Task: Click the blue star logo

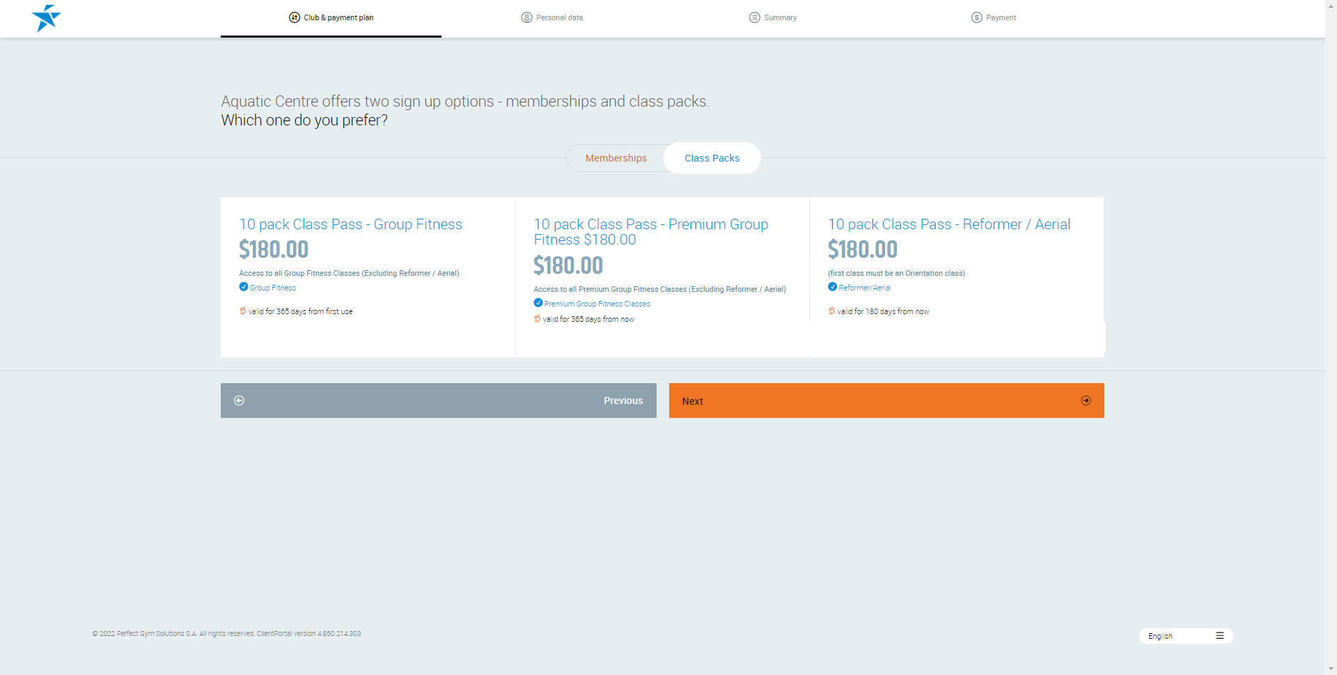Action: [x=46, y=18]
